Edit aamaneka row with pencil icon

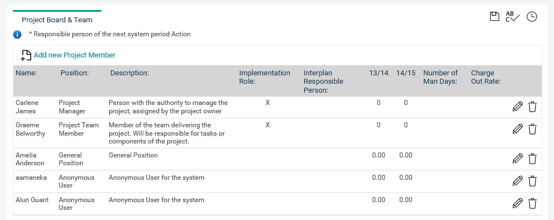517,181
